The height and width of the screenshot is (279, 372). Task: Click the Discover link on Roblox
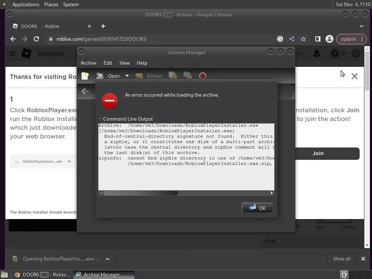pos(51,53)
